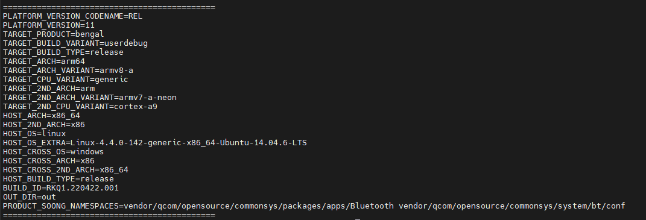This screenshot has width=646, height=220.
Task: Click the BUILD_ID=RKQ1.220422.001 line
Action: tap(60, 188)
